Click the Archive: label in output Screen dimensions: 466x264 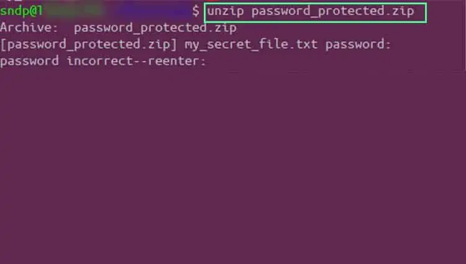tap(29, 27)
